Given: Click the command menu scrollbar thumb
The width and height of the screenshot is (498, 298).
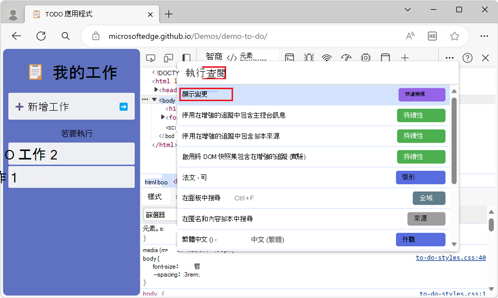Looking at the screenshot, I should click(x=454, y=141).
